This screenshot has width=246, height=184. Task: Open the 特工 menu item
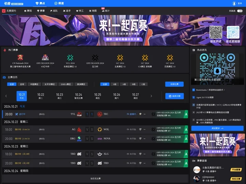(x=80, y=11)
